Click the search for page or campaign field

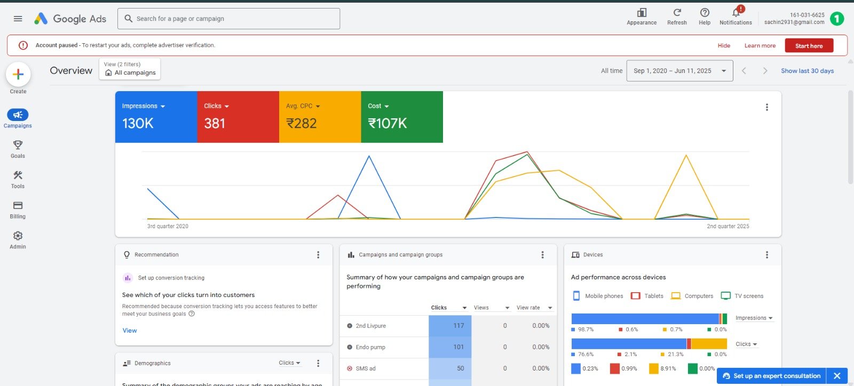pos(228,19)
